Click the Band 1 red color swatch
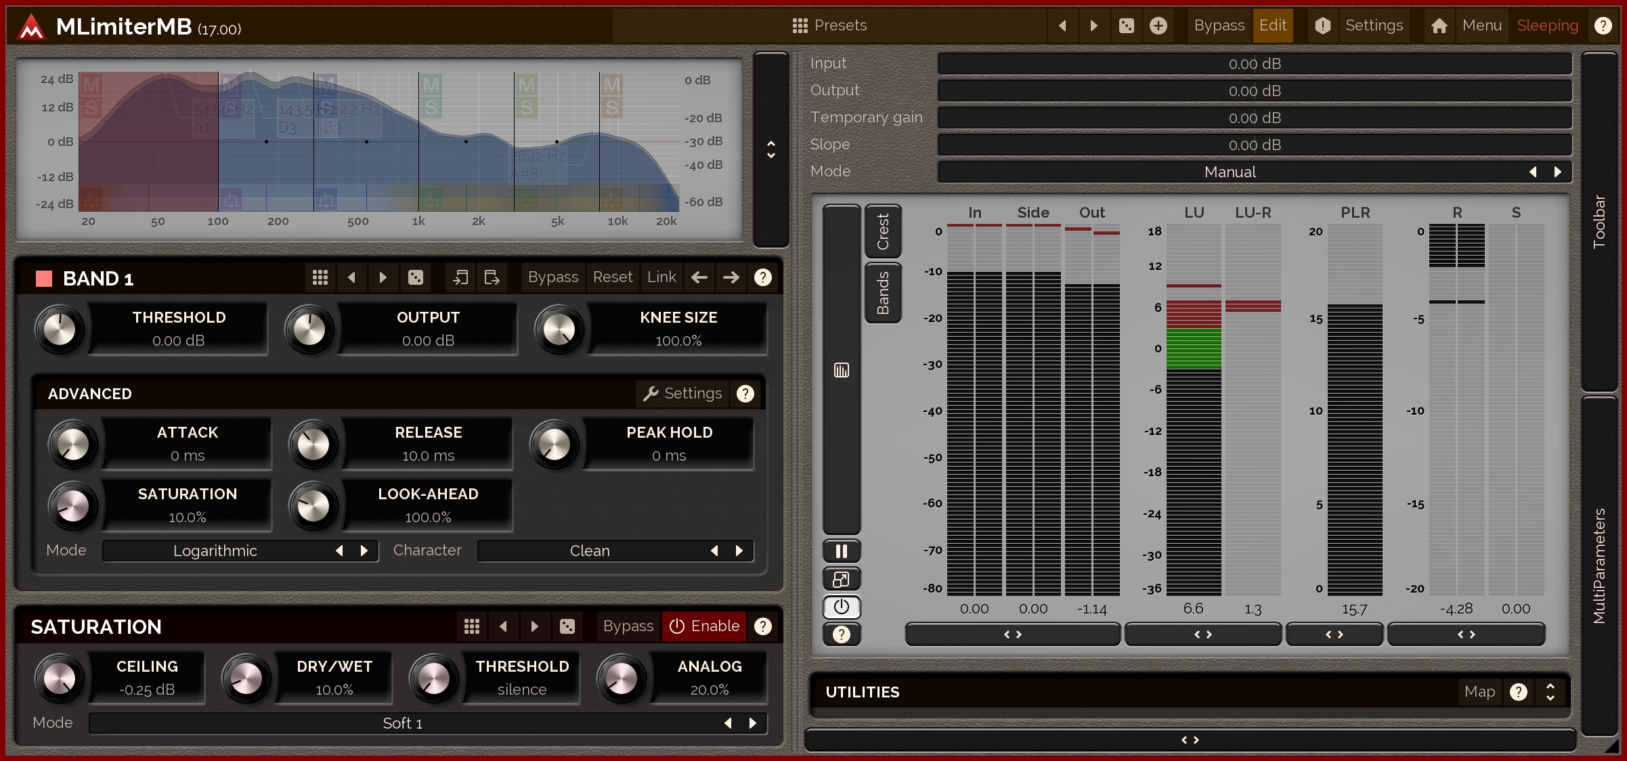The image size is (1627, 761). click(x=44, y=279)
